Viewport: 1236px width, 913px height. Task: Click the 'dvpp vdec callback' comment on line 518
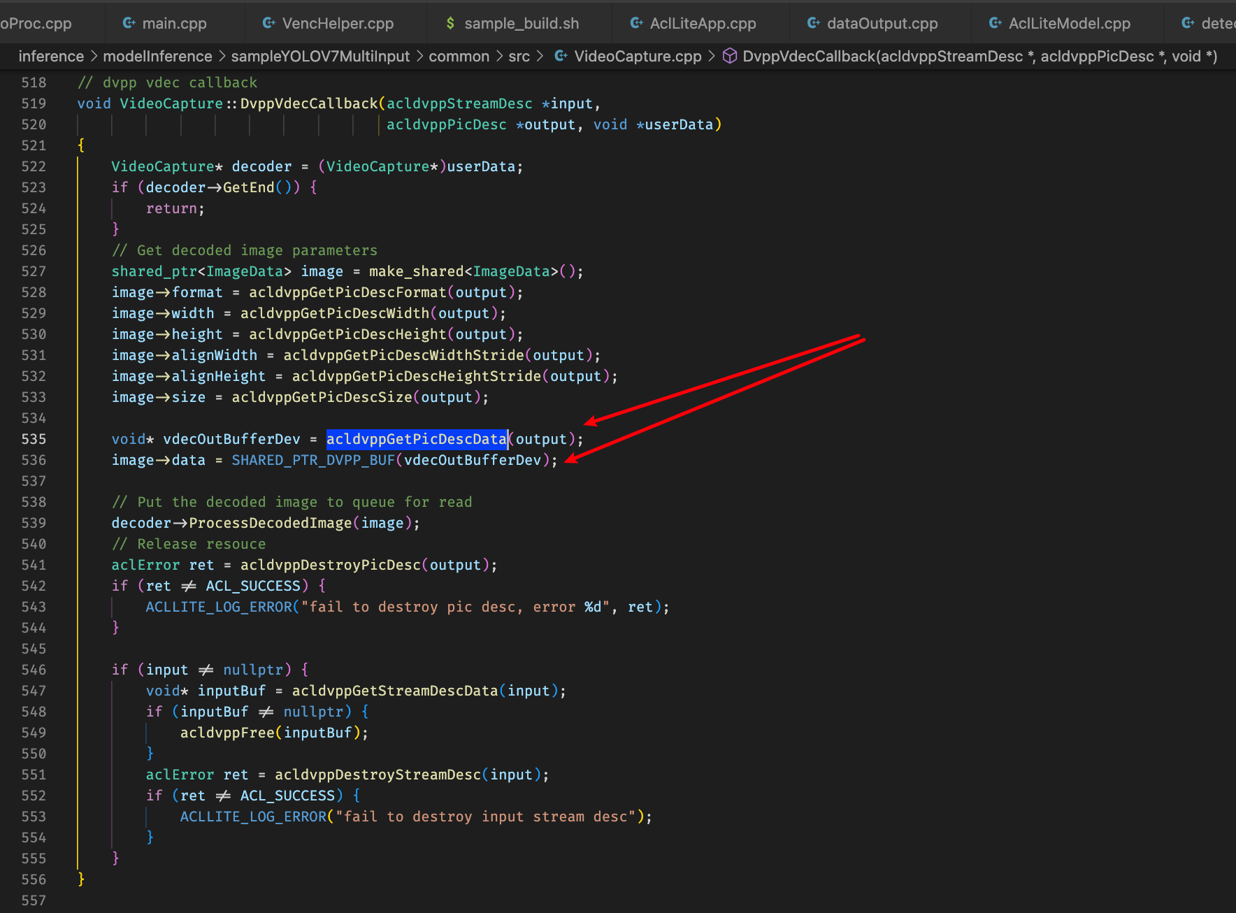[167, 82]
